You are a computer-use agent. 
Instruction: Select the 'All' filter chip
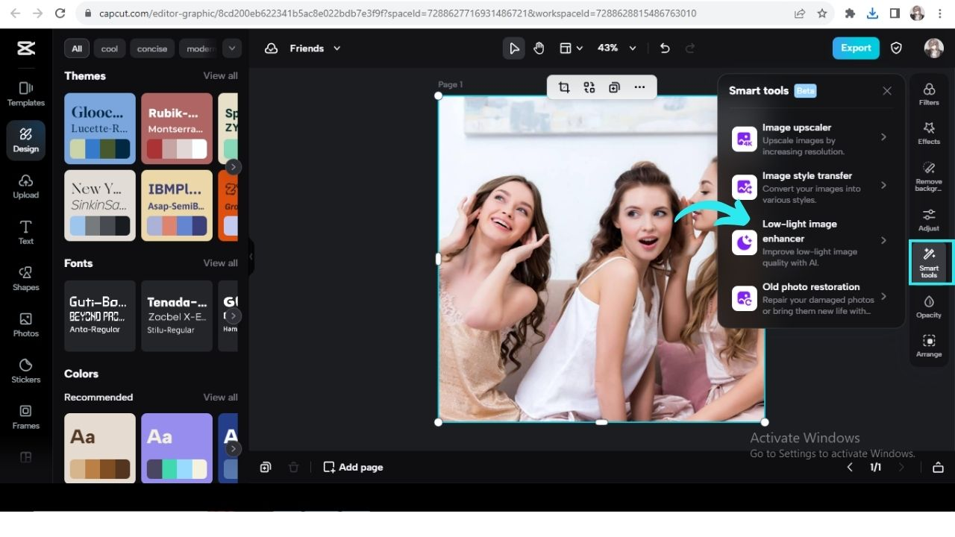point(77,49)
